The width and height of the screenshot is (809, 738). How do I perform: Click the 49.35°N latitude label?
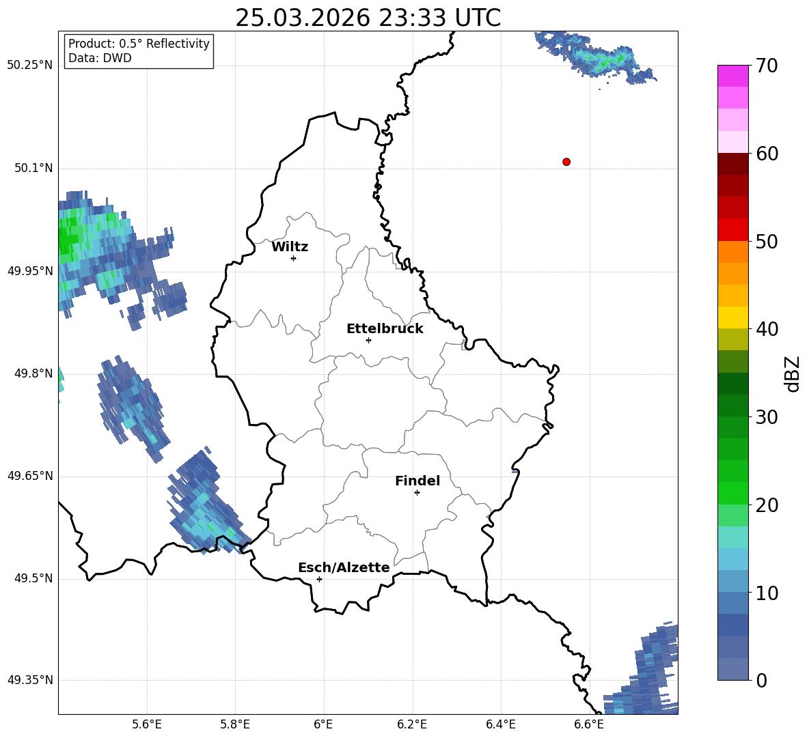coord(30,680)
